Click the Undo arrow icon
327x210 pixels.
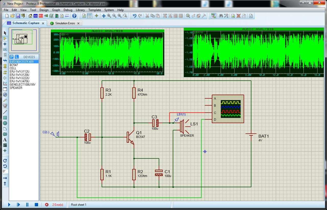[x=135, y=16]
